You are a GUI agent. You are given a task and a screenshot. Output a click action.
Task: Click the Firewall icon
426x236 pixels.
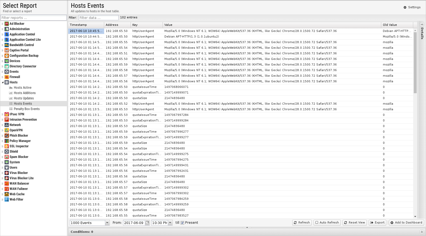click(x=7, y=77)
